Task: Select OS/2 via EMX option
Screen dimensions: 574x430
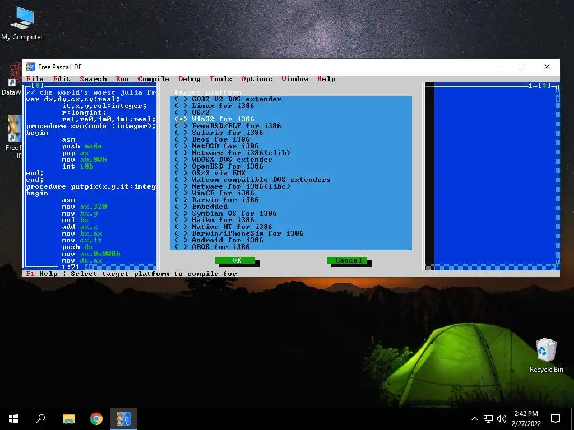Action: 210,173
